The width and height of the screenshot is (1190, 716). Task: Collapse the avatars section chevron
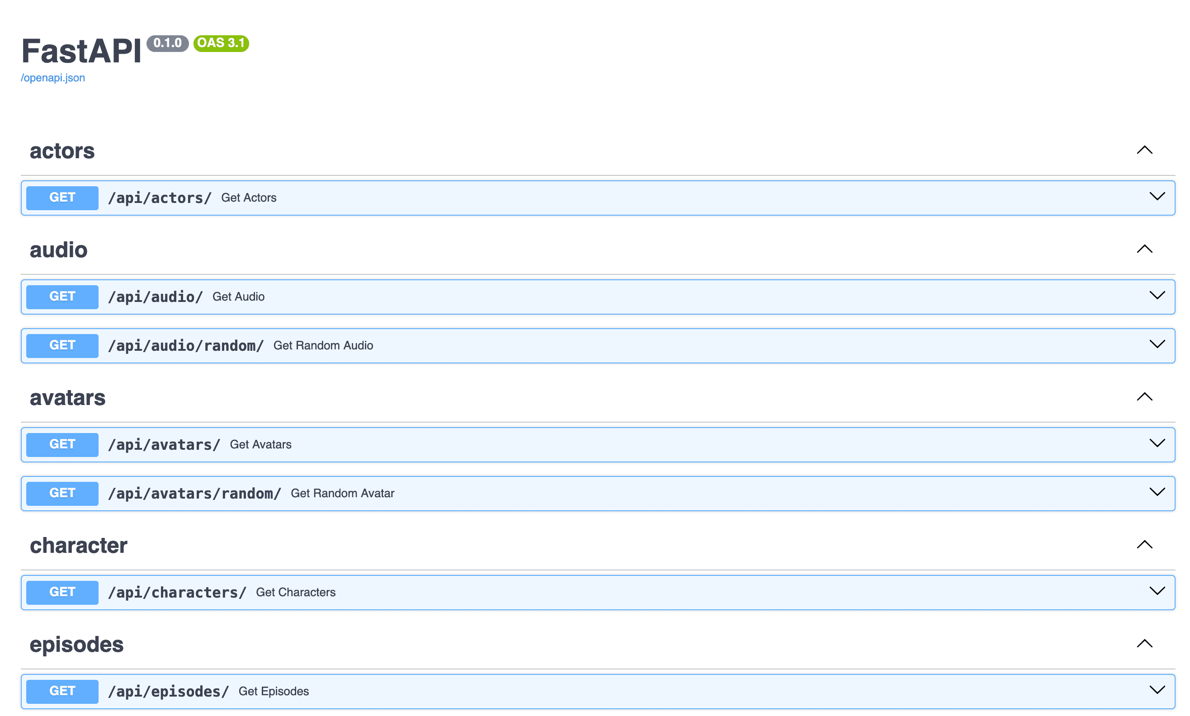point(1144,396)
